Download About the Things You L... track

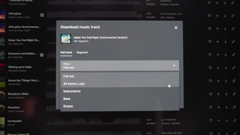coord(226,81)
